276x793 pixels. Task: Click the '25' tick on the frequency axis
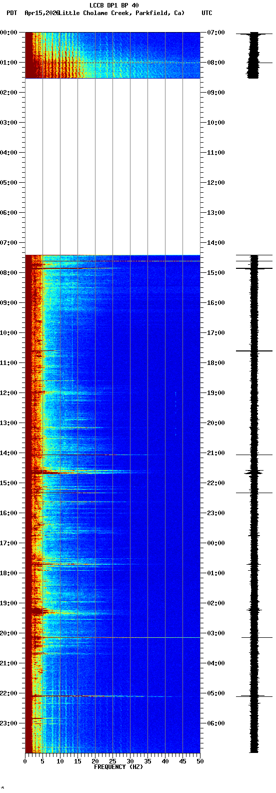[x=112, y=761]
